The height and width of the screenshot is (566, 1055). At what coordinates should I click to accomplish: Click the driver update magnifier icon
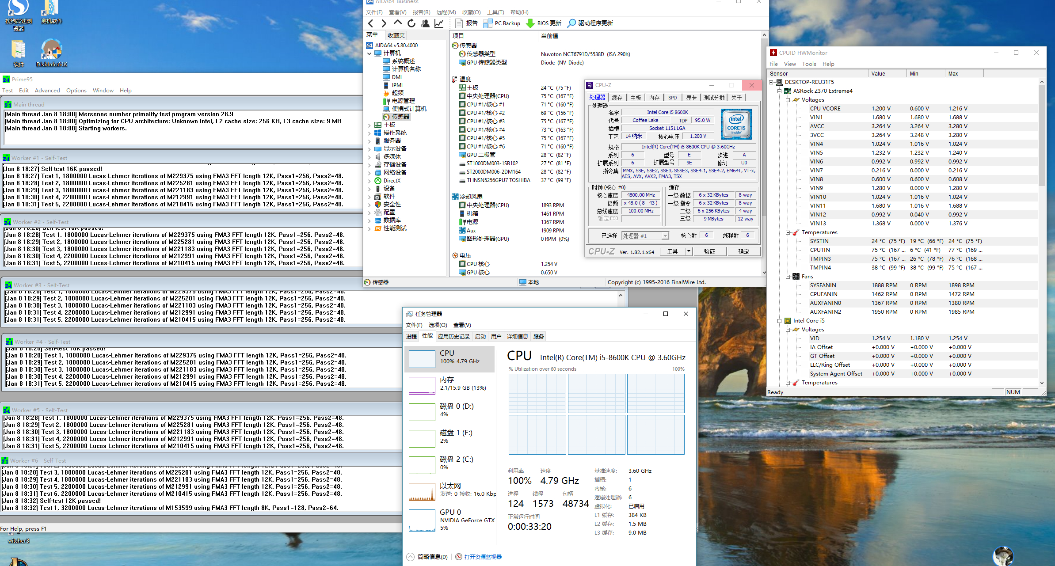click(571, 23)
